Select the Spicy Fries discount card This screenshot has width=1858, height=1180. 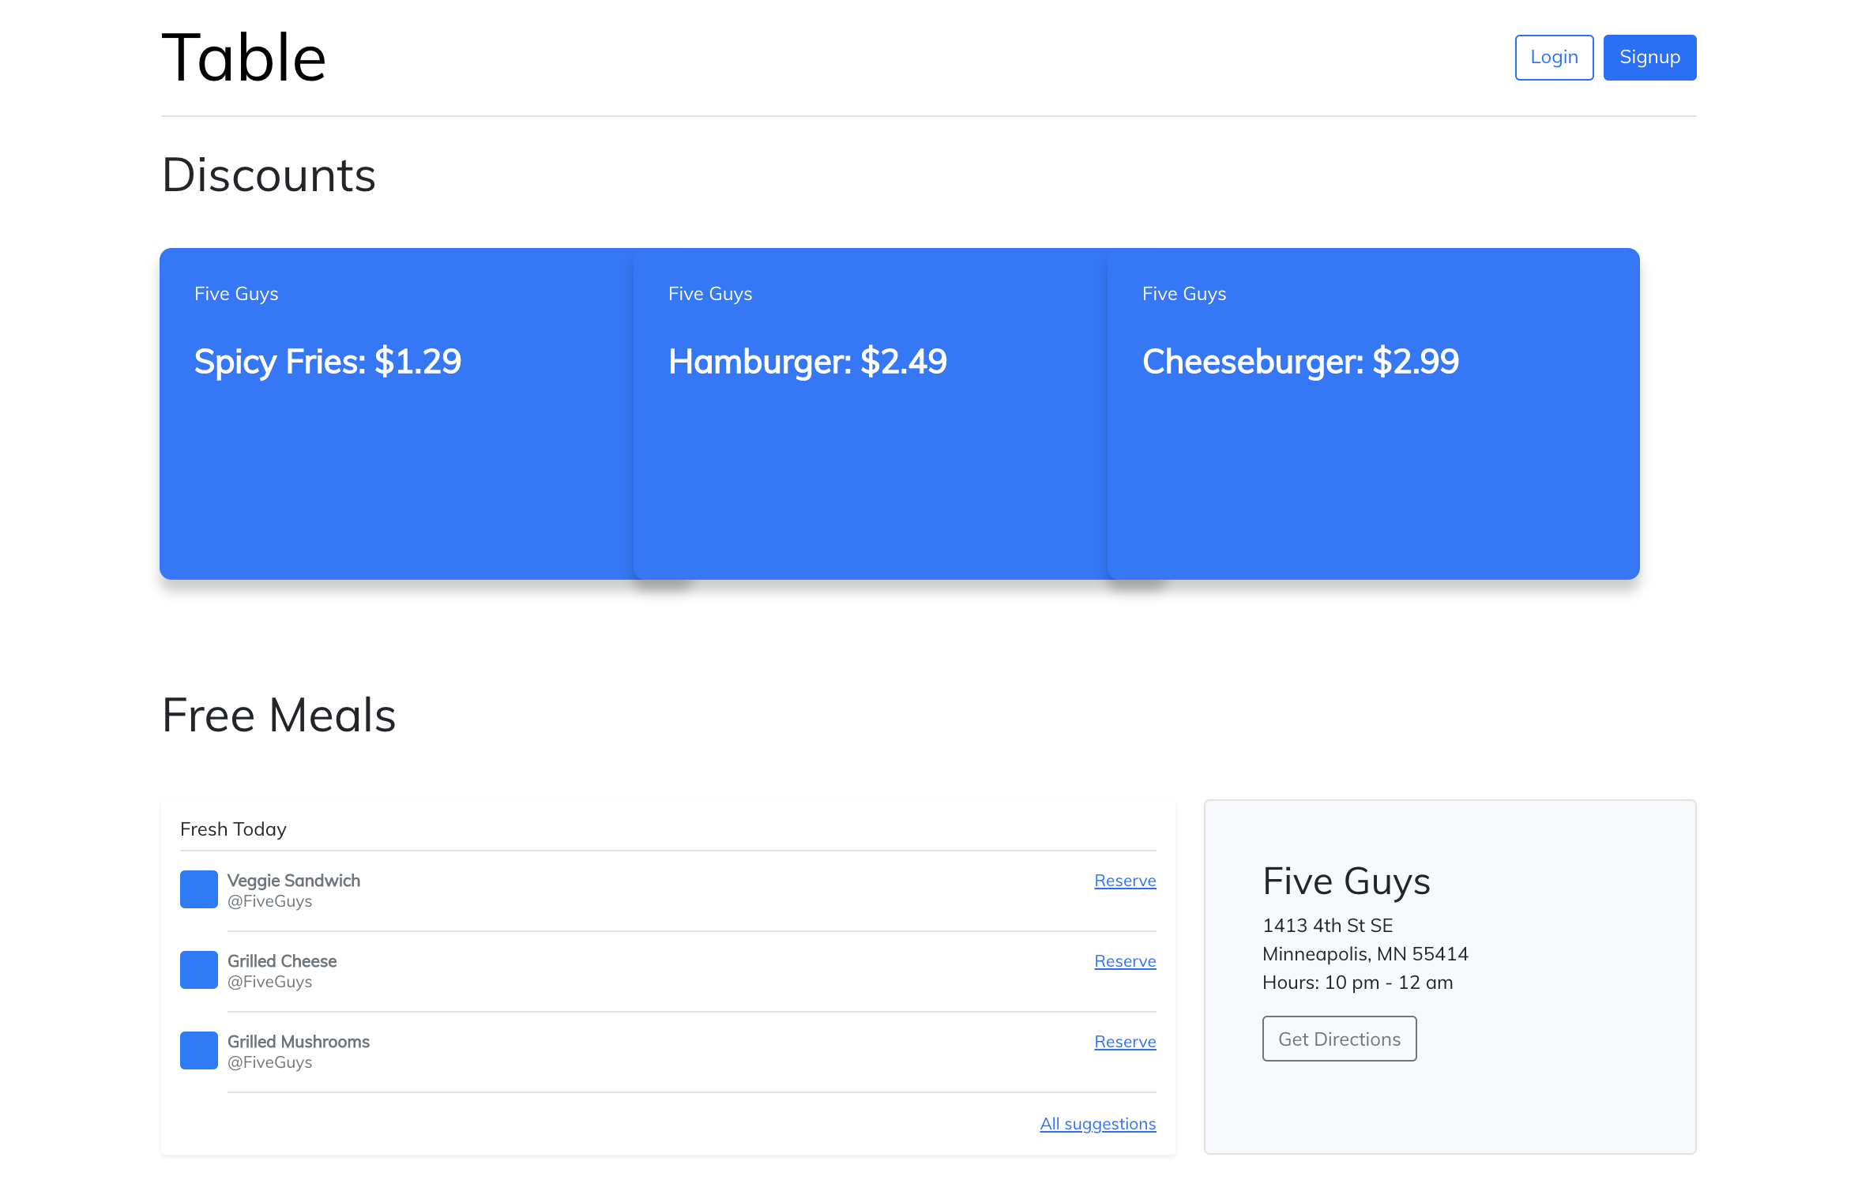(x=395, y=413)
